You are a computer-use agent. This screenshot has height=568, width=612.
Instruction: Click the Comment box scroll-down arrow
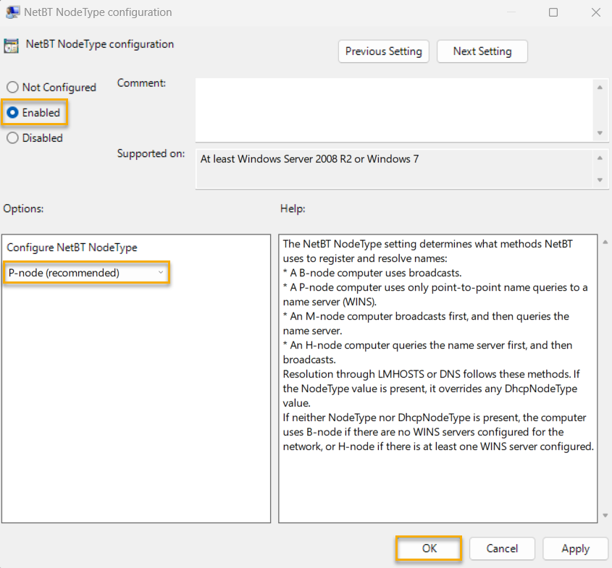click(600, 132)
